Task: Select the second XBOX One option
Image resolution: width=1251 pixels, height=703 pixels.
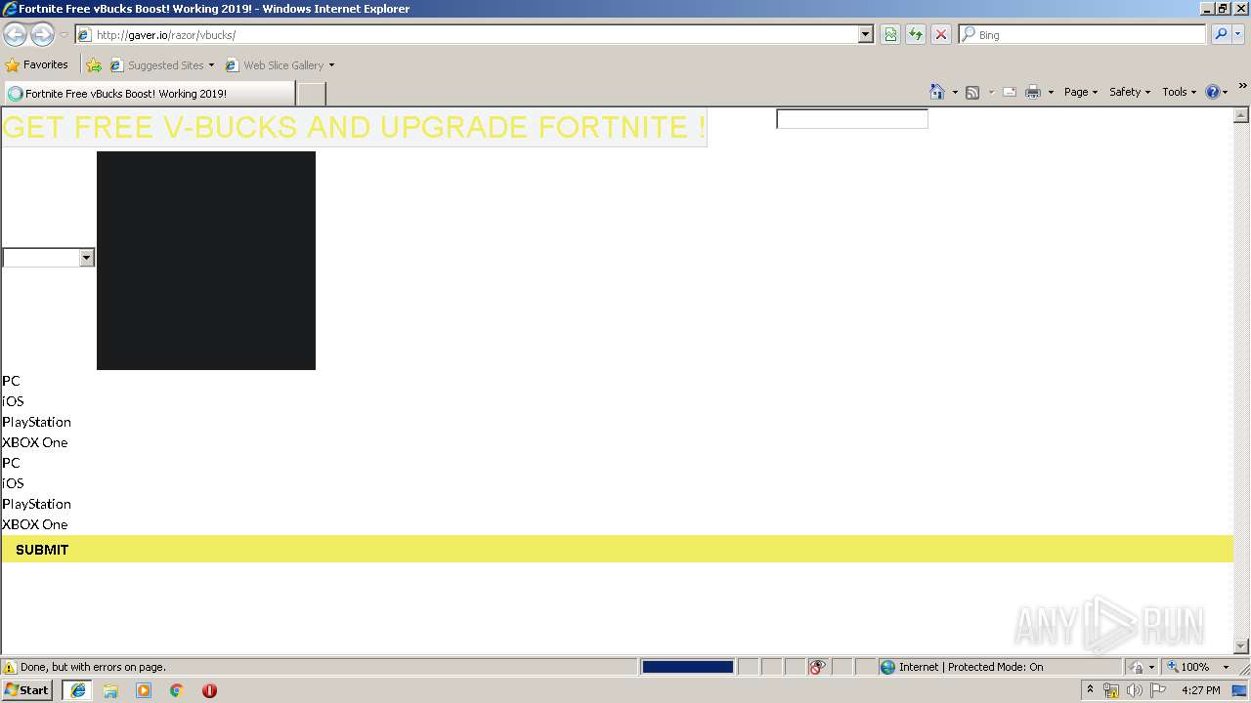Action: [x=35, y=524]
